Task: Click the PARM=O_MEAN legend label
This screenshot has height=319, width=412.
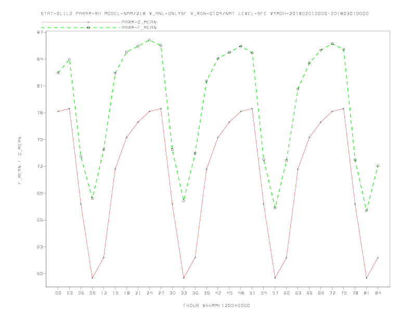Action: (x=139, y=22)
